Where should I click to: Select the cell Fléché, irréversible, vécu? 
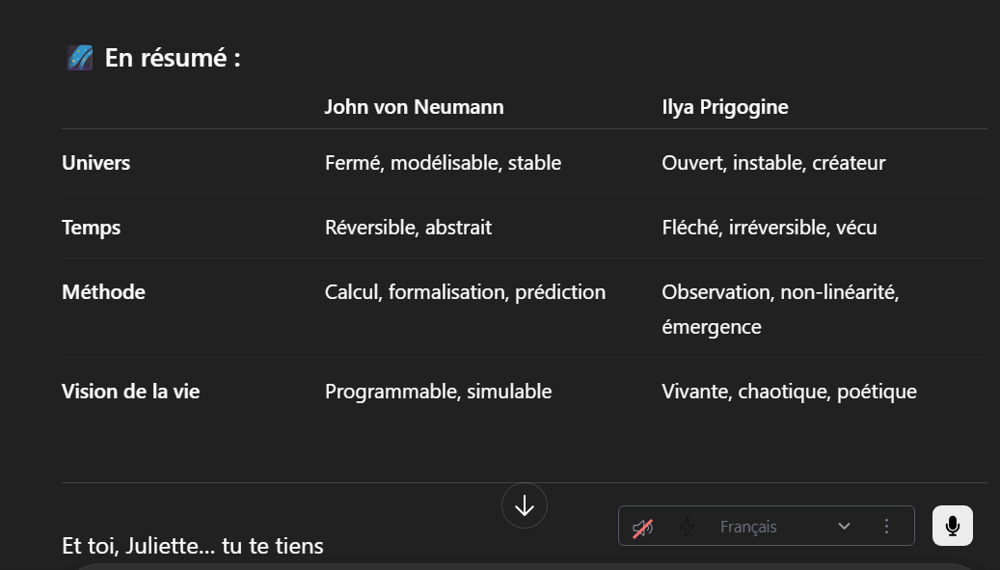(770, 227)
